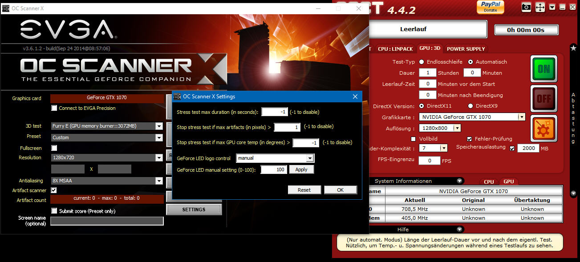Enable the Vollbild checkbox in OCCT

pyautogui.click(x=413, y=139)
